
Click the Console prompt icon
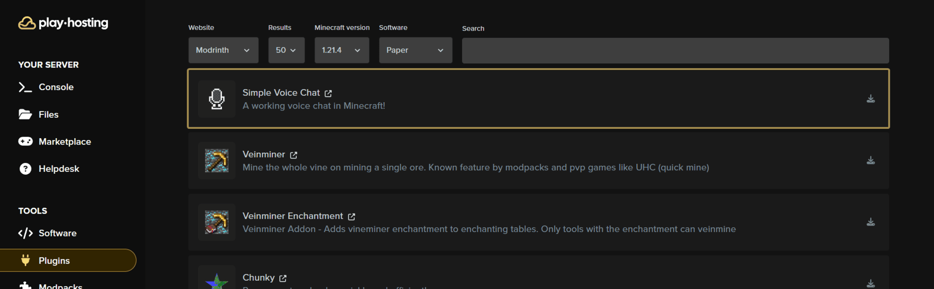coord(25,87)
